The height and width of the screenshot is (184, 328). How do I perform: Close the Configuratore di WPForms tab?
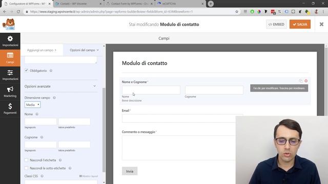pos(50,4)
